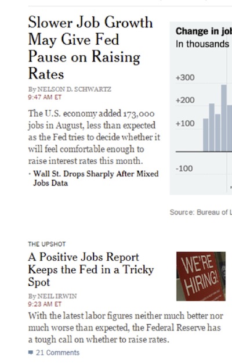Open the 'Slower Job Growth' headline article
The height and width of the screenshot is (363, 232).
pyautogui.click(x=90, y=48)
